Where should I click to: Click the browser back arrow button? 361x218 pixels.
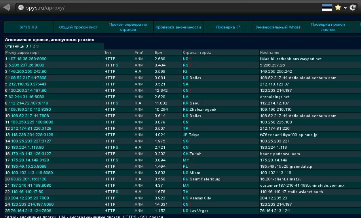tap(7, 7)
